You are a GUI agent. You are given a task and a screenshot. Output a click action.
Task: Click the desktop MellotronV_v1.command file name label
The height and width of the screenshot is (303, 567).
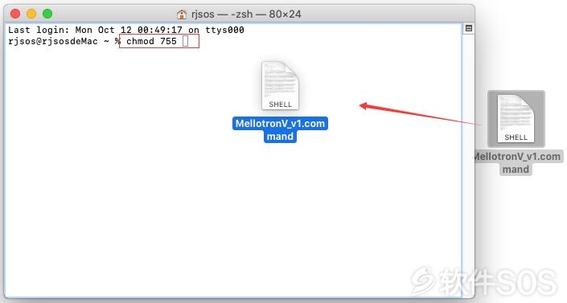pyautogui.click(x=516, y=162)
